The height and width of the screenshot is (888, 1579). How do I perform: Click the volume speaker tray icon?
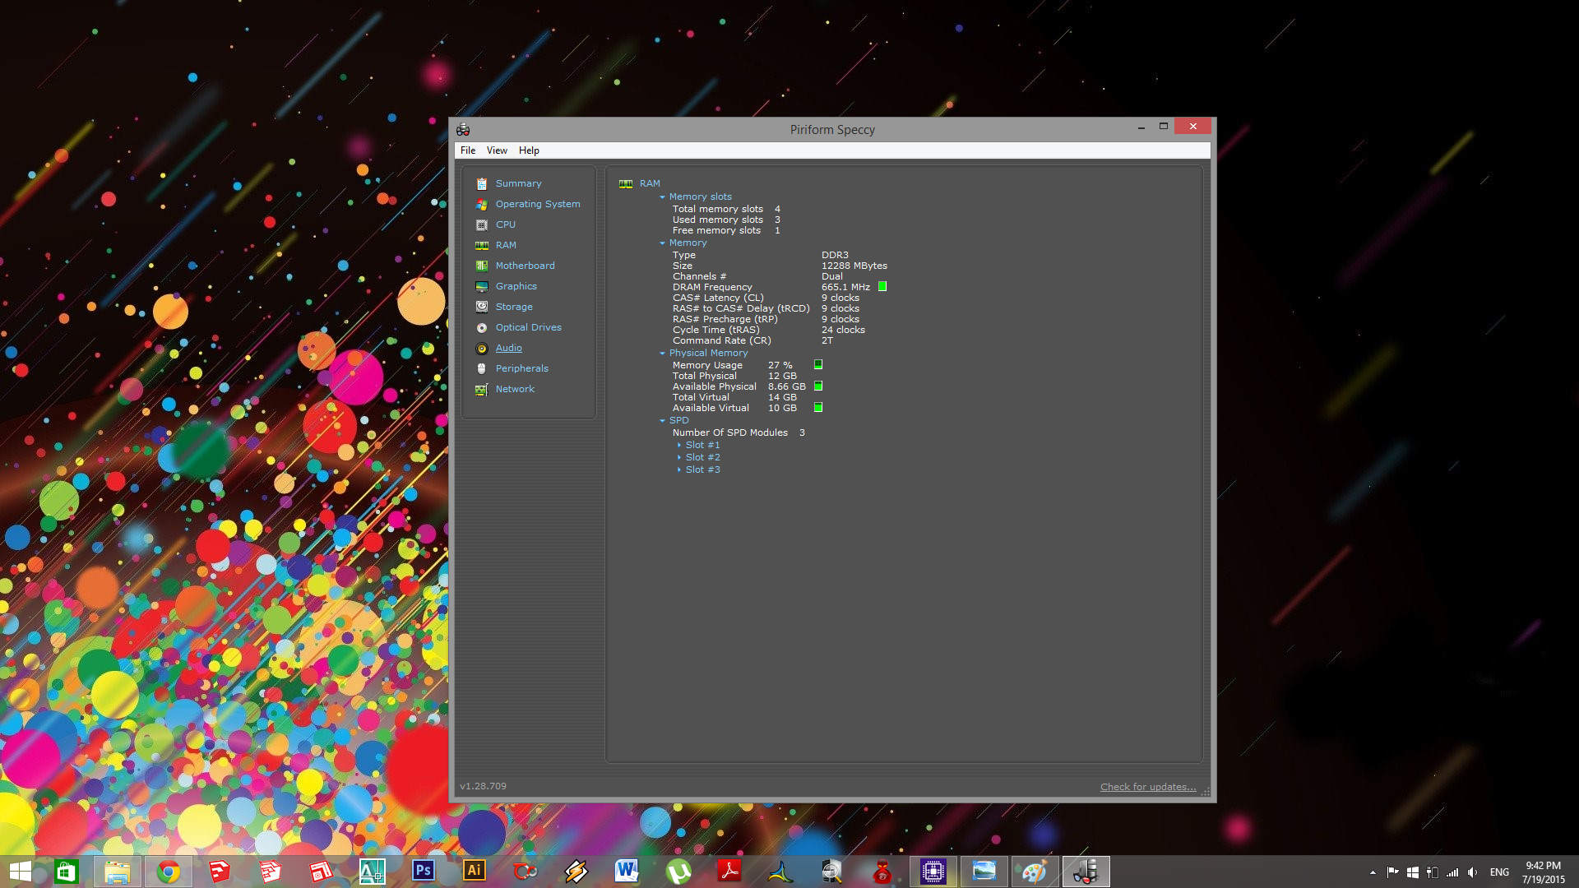pyautogui.click(x=1472, y=872)
